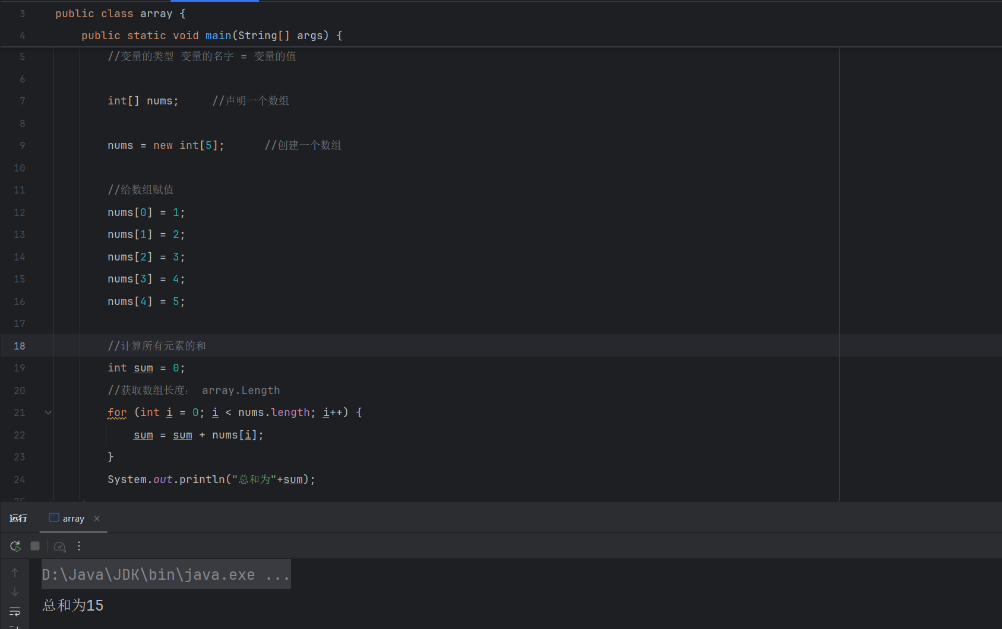Click line number 18 in gutter

[x=20, y=346]
